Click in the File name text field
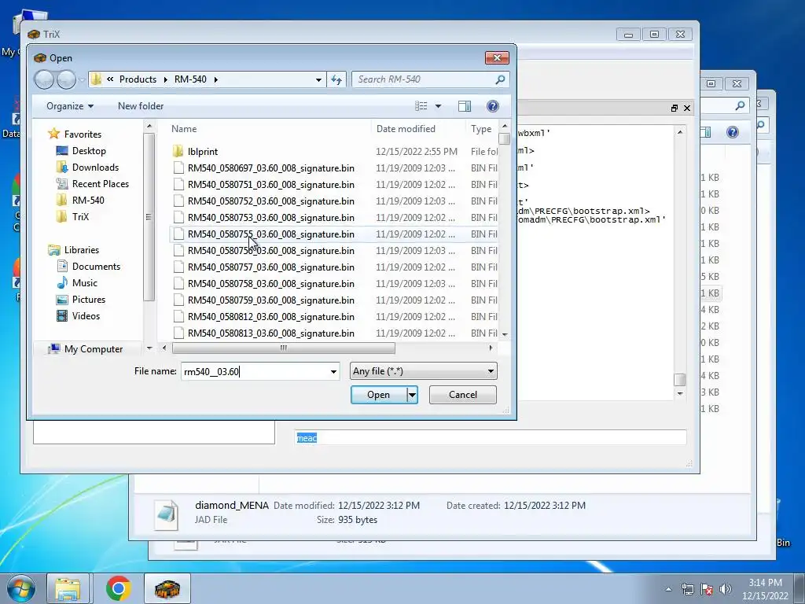Screen dimensions: 805x604 click(x=254, y=371)
